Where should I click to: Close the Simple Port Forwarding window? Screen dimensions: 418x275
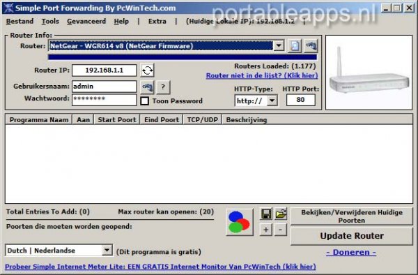click(x=409, y=8)
